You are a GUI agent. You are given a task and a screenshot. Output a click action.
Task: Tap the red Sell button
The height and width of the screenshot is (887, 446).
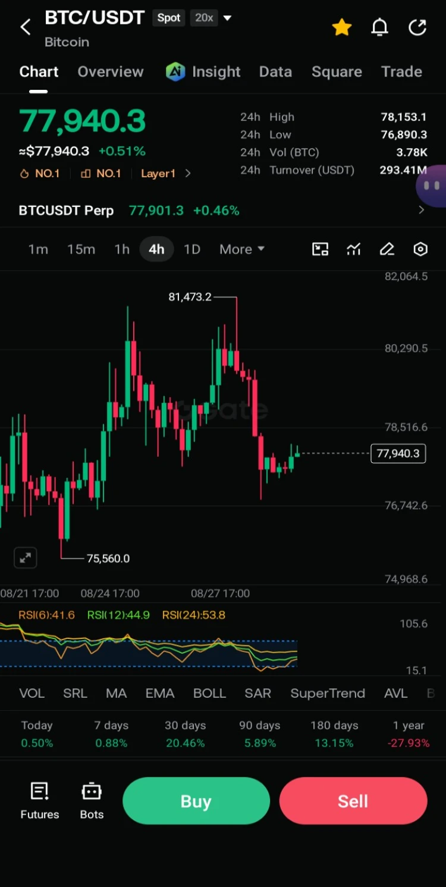coord(353,801)
